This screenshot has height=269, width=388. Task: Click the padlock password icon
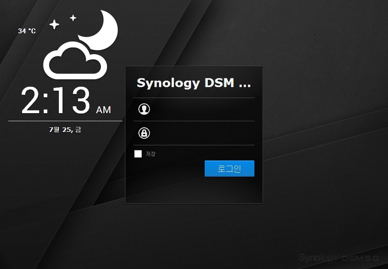click(144, 133)
